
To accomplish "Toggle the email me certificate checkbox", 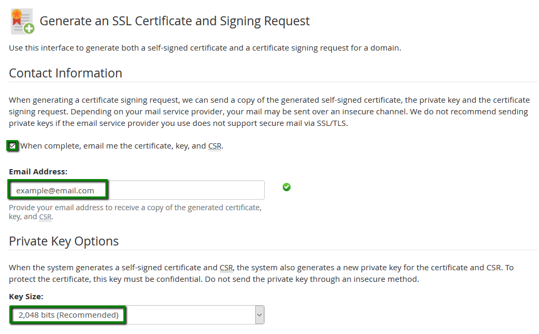I will coord(13,146).
